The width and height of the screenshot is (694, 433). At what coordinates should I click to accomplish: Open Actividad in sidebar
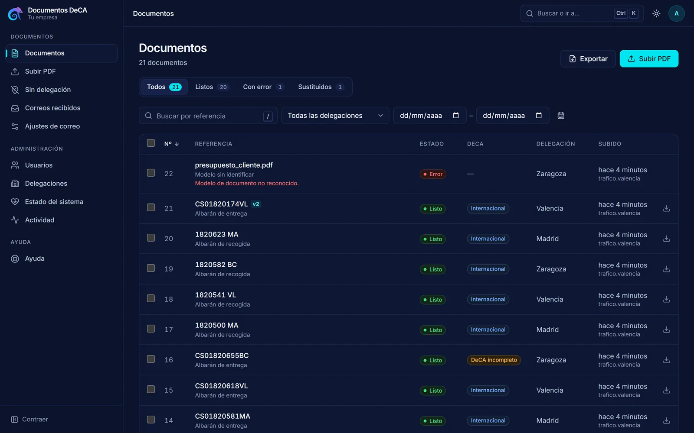coord(61,220)
